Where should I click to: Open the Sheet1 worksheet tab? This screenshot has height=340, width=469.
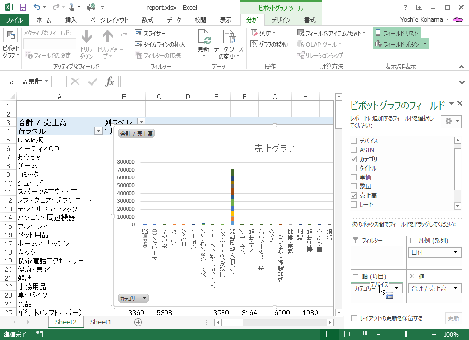coord(101,322)
